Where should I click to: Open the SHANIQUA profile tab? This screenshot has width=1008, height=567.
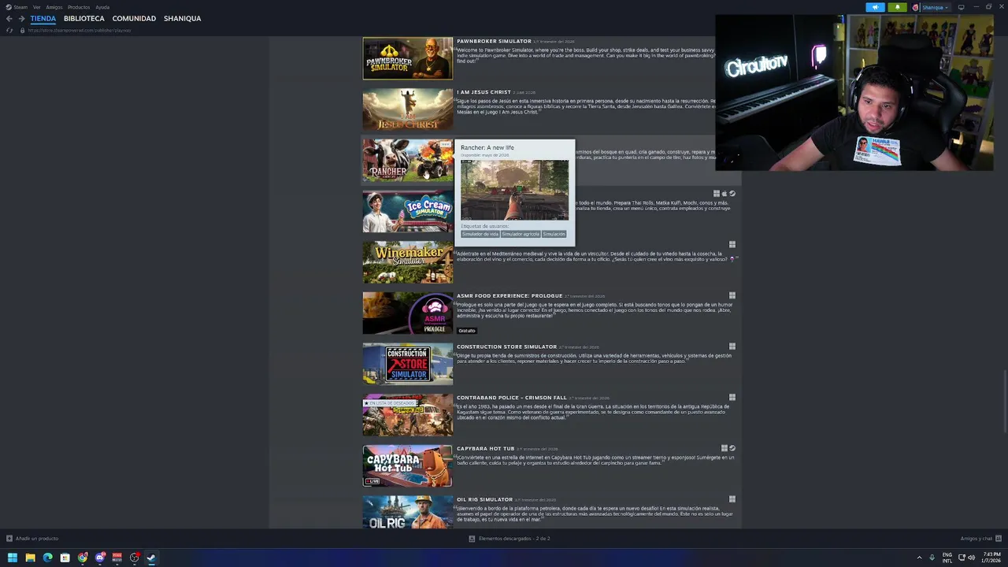[182, 18]
